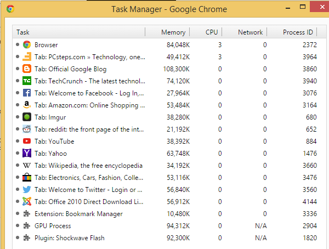Image resolution: width=329 pixels, height=249 pixels.
Task: Select the Tab: Official Google Blog task
Action: (169, 69)
